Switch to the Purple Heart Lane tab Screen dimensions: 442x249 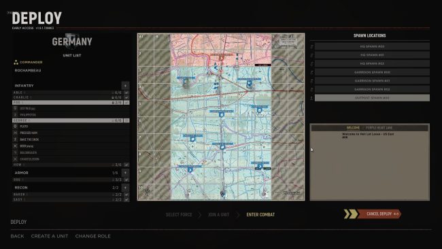coord(379,128)
